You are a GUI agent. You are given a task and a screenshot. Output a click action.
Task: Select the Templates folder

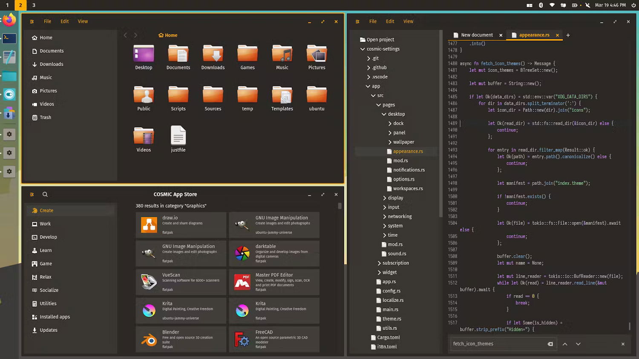282,98
